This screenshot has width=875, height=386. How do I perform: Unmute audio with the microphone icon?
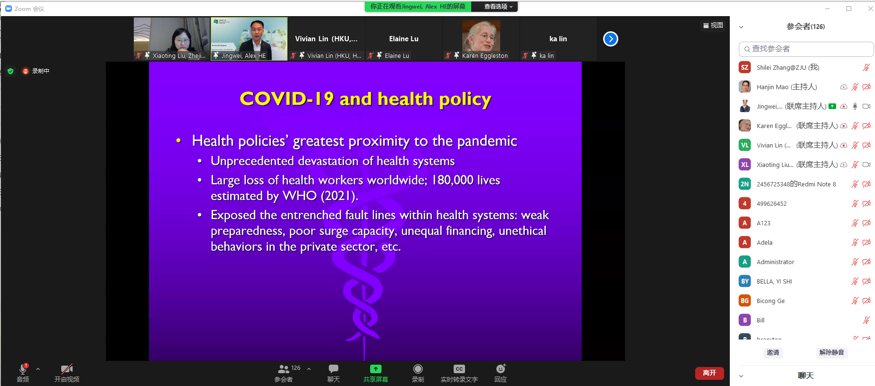point(23,369)
